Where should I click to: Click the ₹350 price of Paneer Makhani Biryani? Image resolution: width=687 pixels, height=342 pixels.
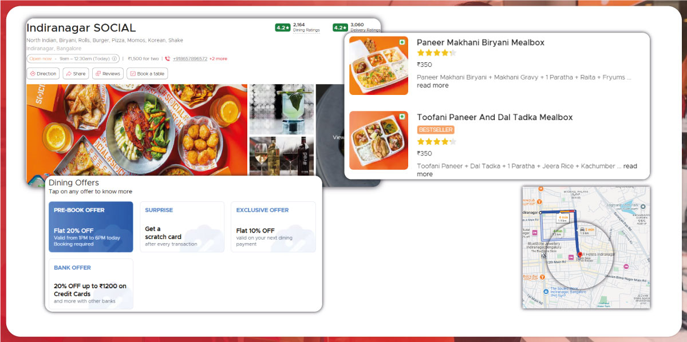point(424,65)
